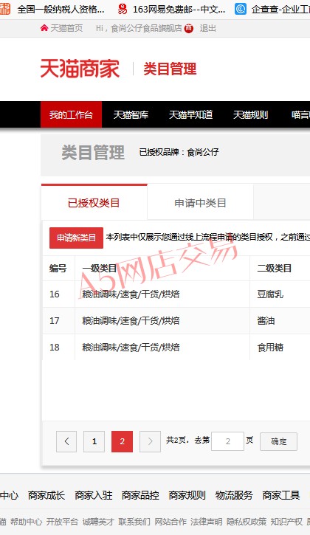Click 豆腐乳 category cell

pos(270,294)
